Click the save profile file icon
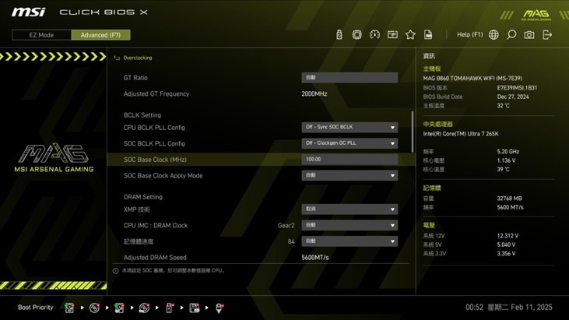 (428, 35)
